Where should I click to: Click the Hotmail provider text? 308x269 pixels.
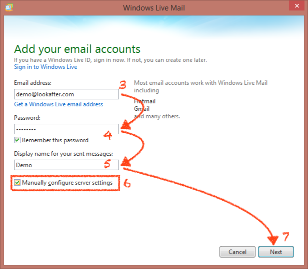[145, 101]
